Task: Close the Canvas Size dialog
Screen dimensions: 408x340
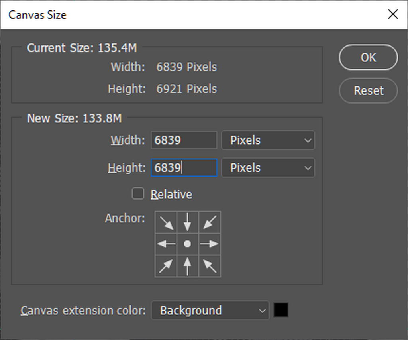Action: pos(393,15)
